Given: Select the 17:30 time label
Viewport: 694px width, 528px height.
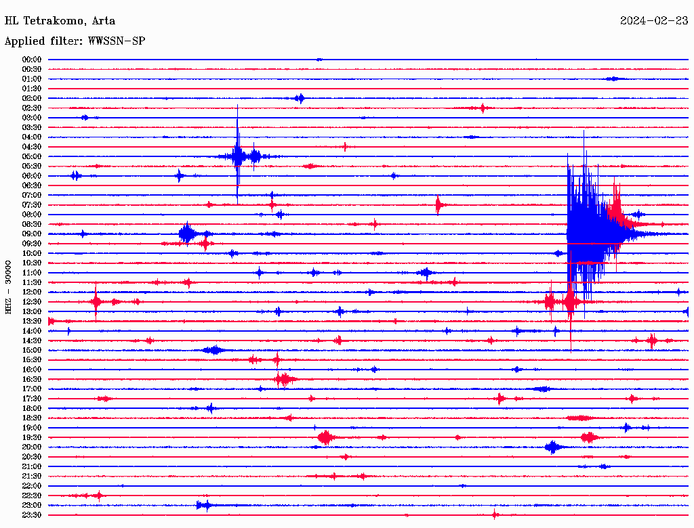Looking at the screenshot, I should coord(32,399).
